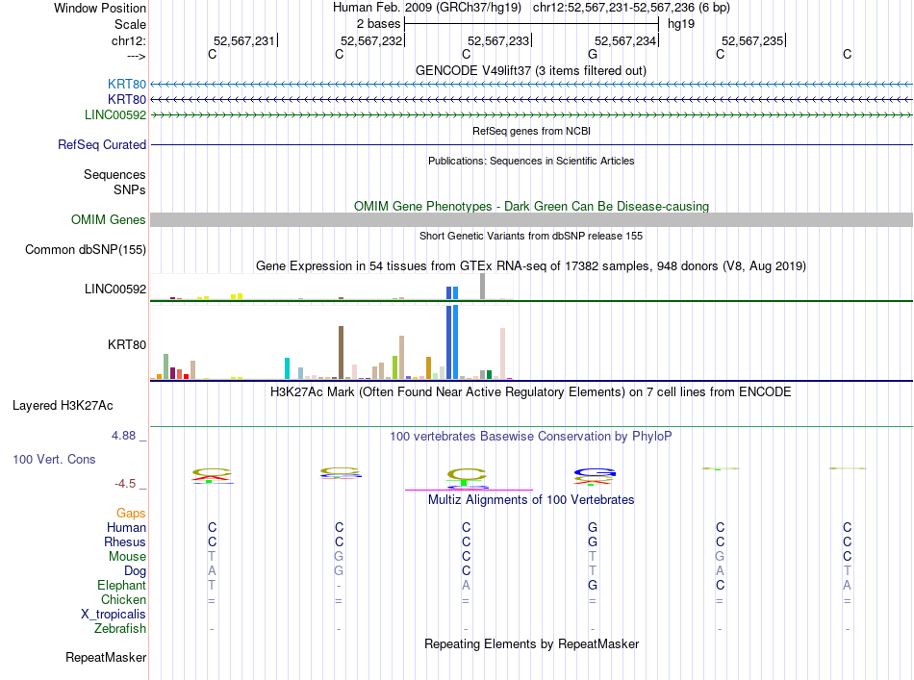Click the Layered H3K27Ac track label

(63, 406)
